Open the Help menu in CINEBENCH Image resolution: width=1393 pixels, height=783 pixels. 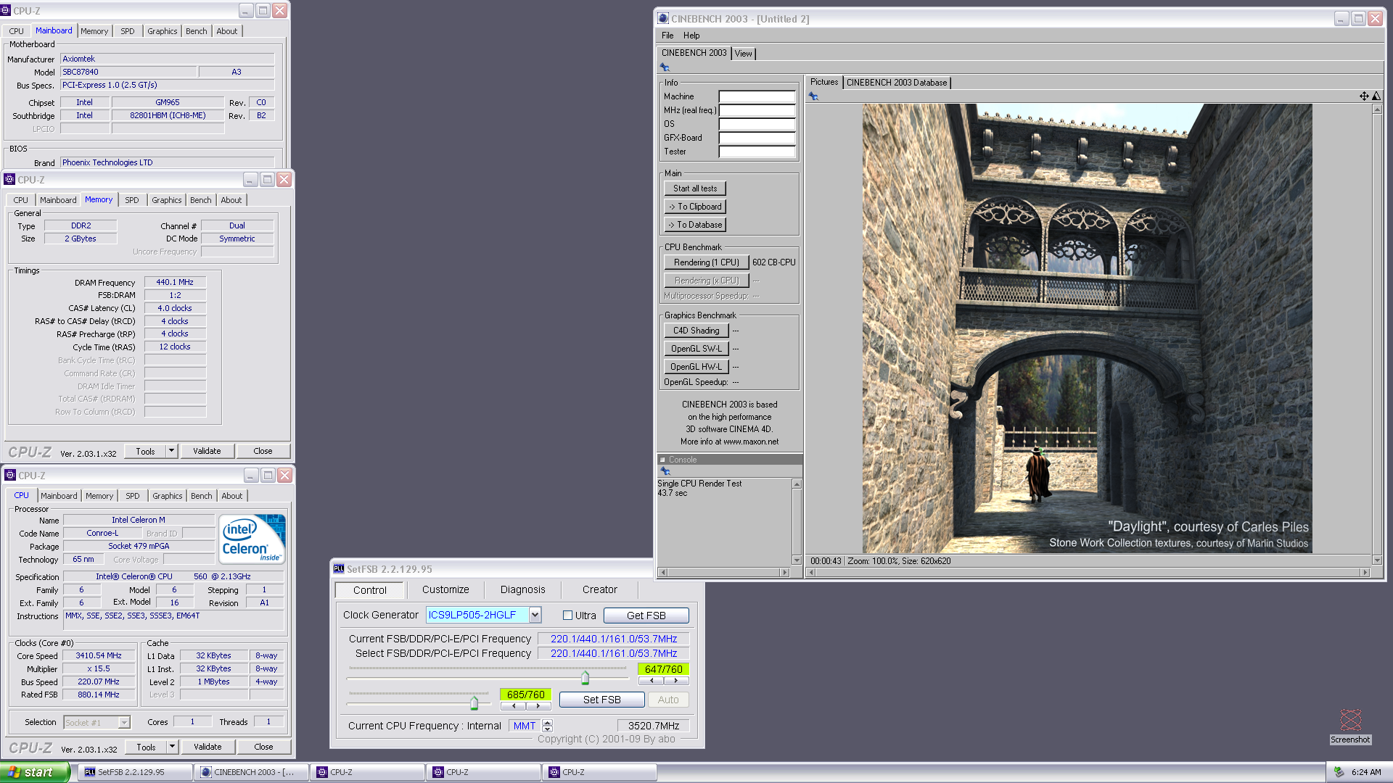tap(691, 36)
